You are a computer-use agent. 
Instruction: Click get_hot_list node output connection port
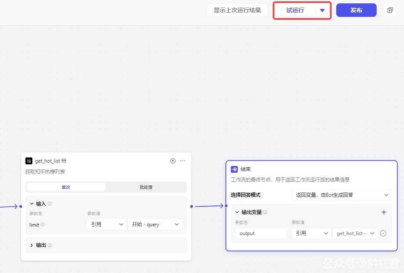191,206
